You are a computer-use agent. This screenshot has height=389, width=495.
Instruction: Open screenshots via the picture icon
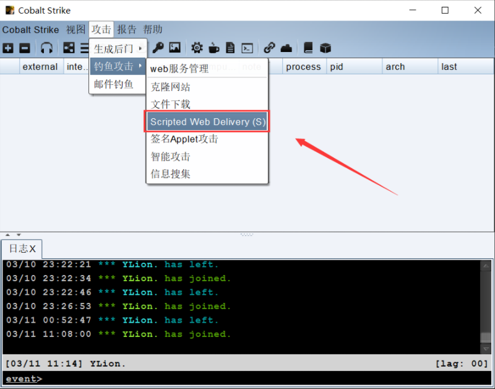(175, 48)
